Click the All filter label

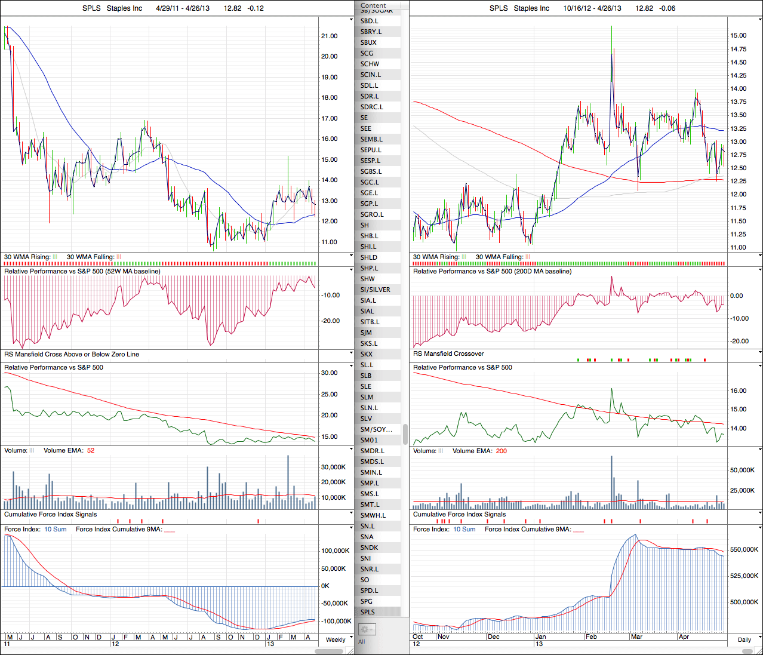[361, 642]
